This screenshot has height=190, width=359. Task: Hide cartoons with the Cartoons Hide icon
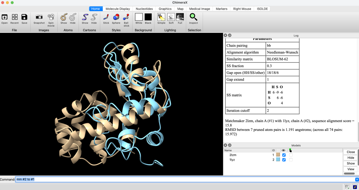[94, 17]
